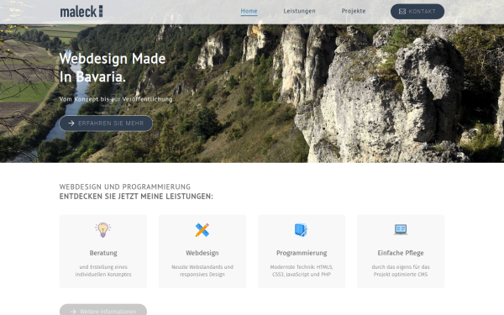Click 'Vom Konzept bis zur Veröffentlichung' text
This screenshot has height=315, width=504.
(x=116, y=99)
